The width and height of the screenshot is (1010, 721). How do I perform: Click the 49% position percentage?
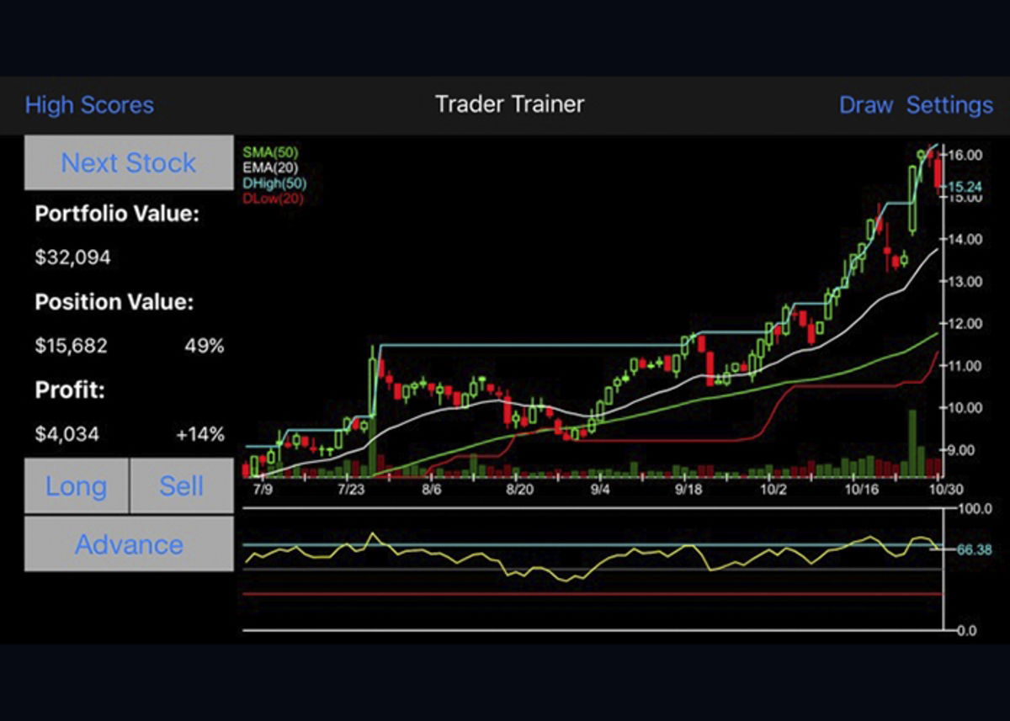(x=204, y=346)
